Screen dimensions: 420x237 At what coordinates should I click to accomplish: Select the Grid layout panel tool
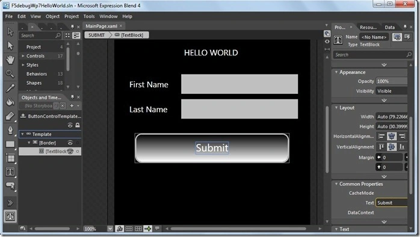pos(10,158)
